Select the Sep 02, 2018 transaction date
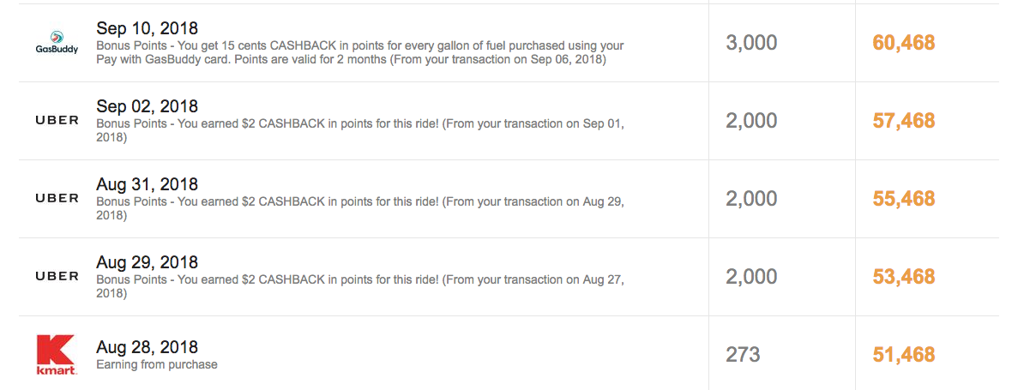The height and width of the screenshot is (390, 1012). point(148,105)
